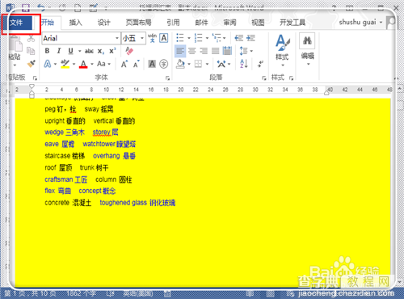Open the line spacing menu
Image resolution: width=404 pixels, height=299 pixels.
point(246,51)
